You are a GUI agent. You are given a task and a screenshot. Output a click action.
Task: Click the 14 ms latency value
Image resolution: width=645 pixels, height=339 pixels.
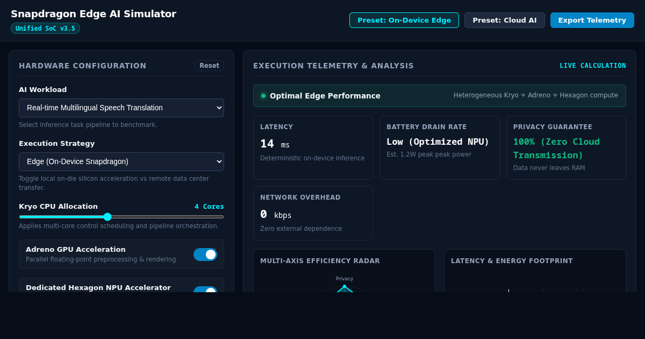275,144
